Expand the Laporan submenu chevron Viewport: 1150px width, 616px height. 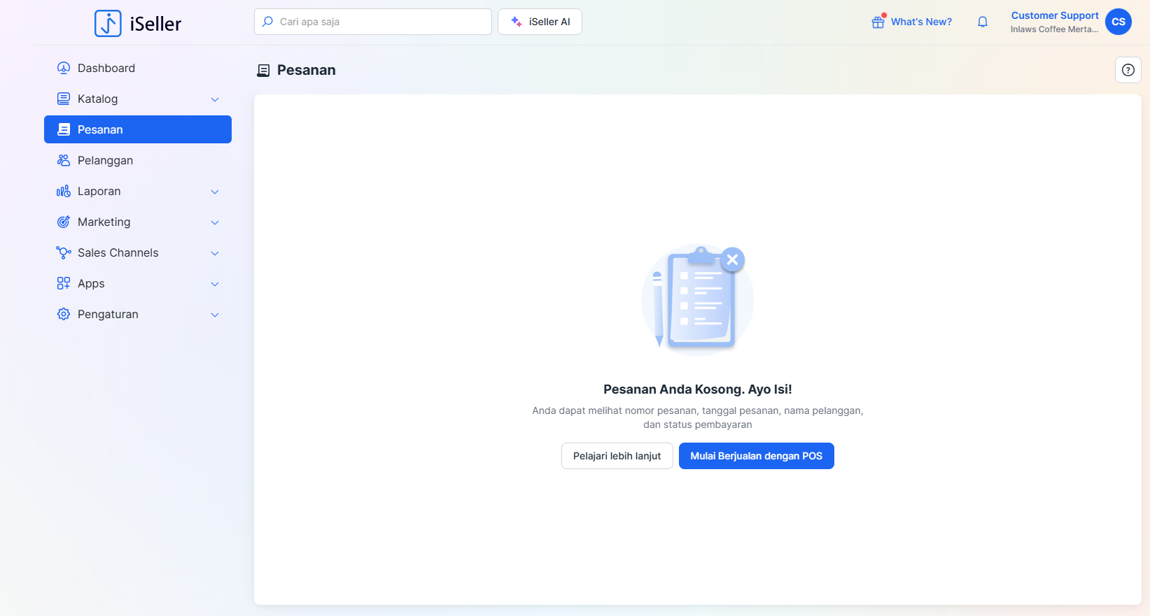coord(215,192)
